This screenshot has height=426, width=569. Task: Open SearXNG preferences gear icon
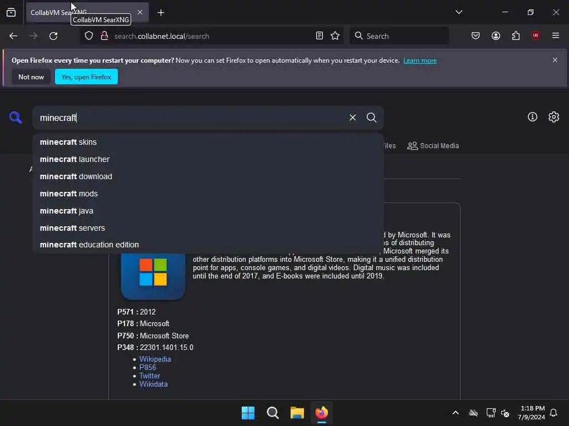(554, 116)
